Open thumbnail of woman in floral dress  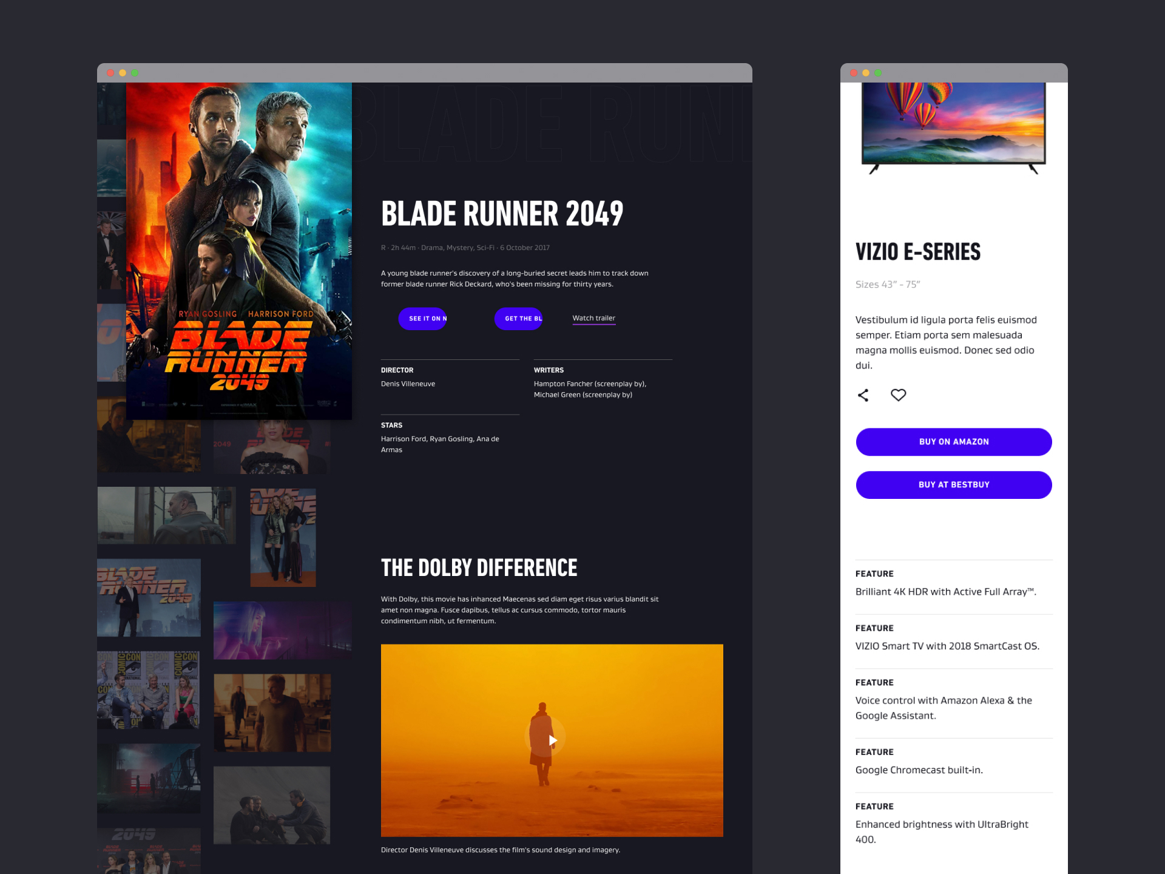point(272,447)
